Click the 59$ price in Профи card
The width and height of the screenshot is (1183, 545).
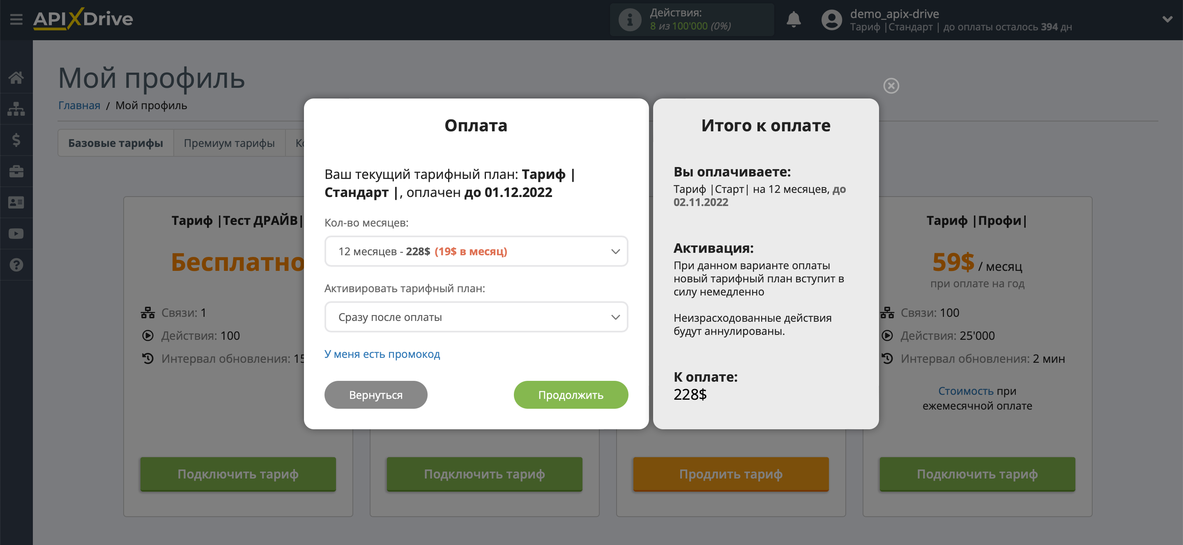click(x=953, y=262)
